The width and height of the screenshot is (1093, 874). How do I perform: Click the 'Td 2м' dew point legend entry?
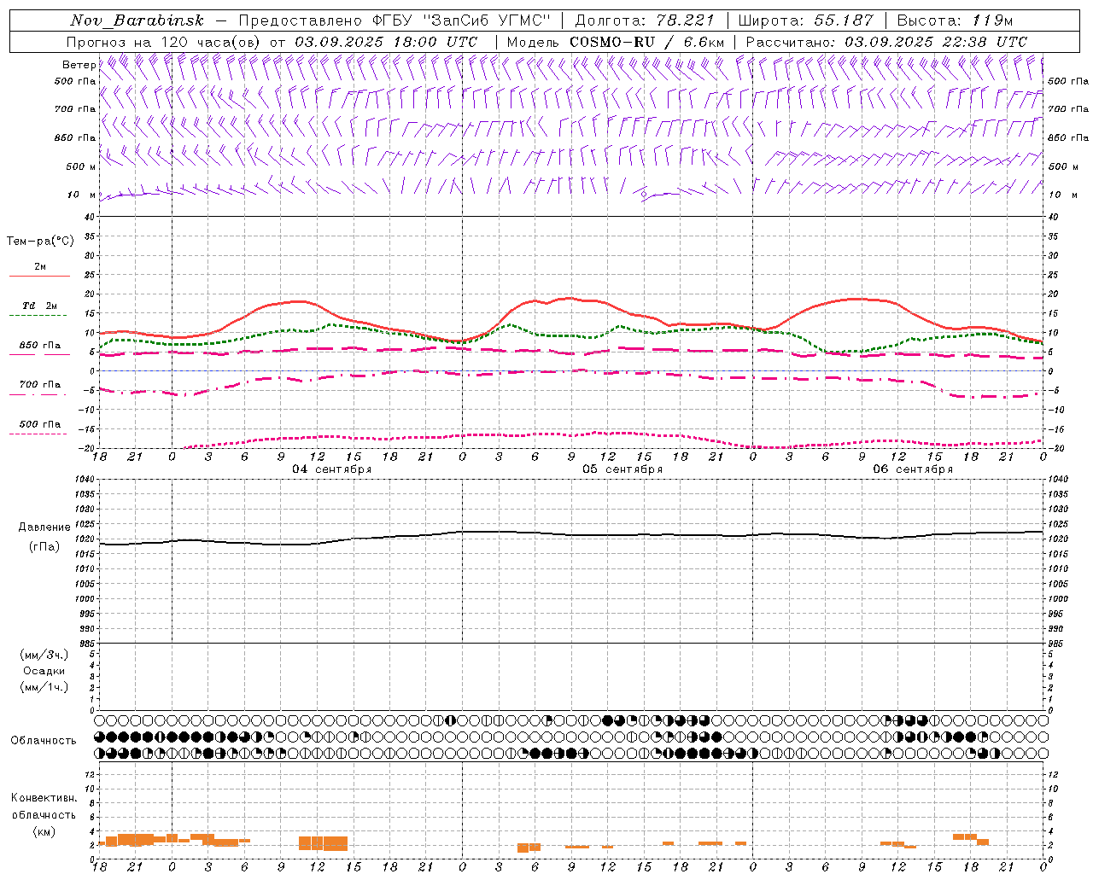(40, 306)
